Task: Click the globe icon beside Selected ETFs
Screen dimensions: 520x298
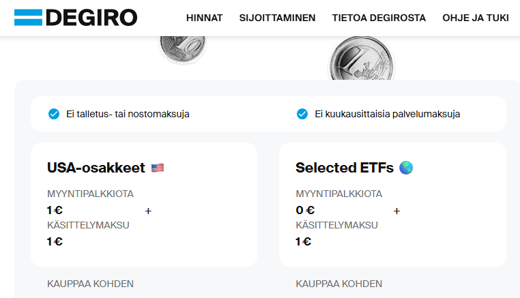Action: click(406, 168)
